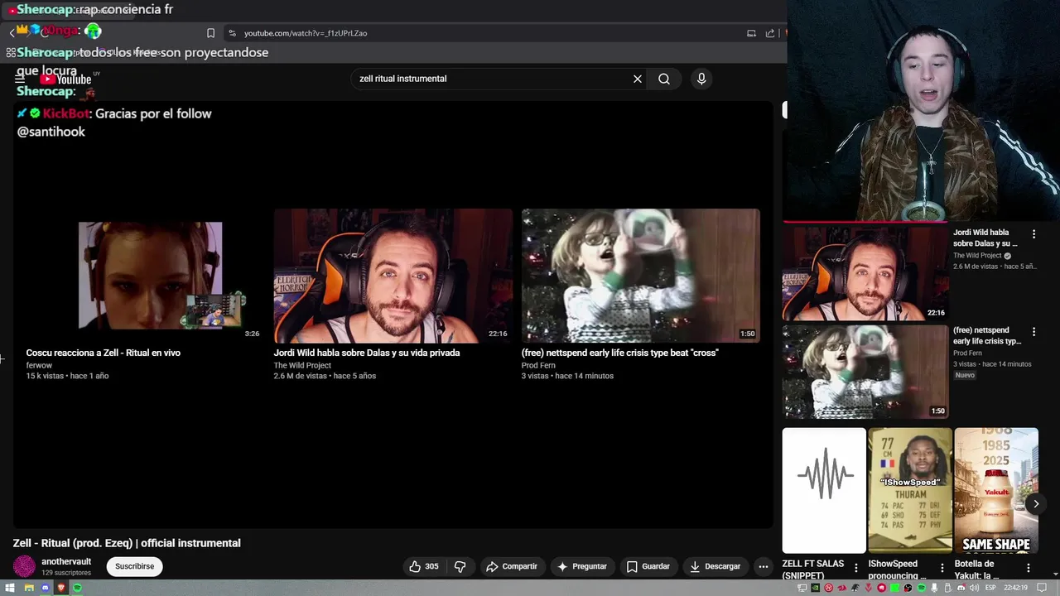Open 'ZELL FT SALAS (SNIPPET)' short

point(824,490)
